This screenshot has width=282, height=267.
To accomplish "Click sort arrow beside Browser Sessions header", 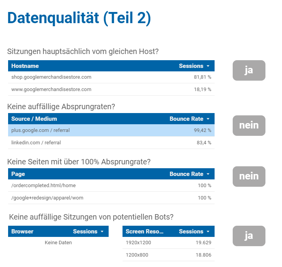I will [102, 232].
